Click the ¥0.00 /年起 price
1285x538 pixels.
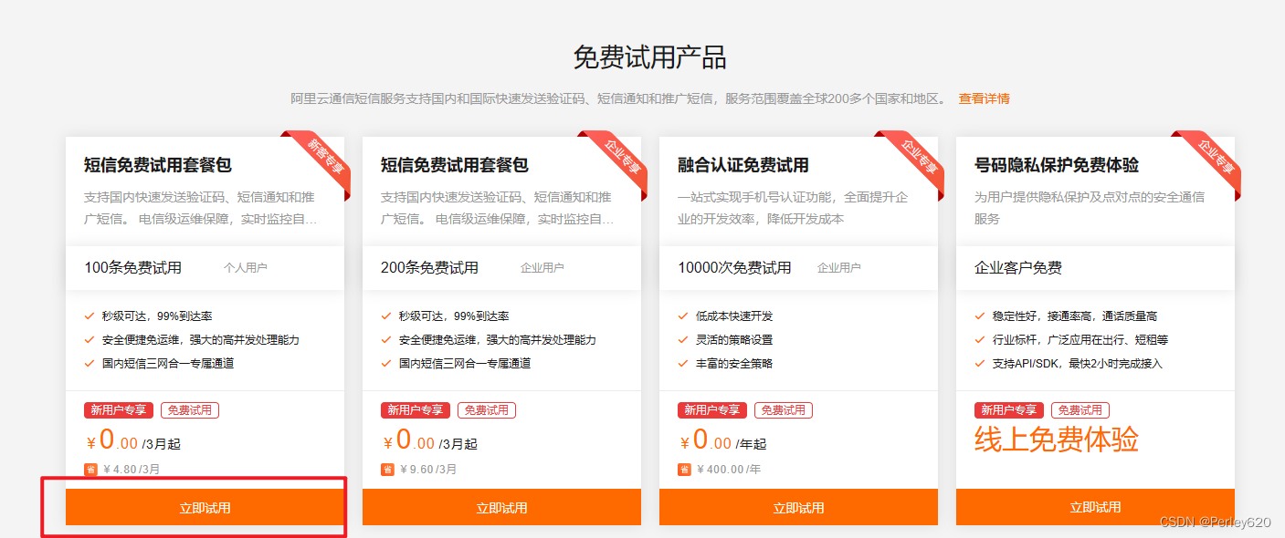723,441
